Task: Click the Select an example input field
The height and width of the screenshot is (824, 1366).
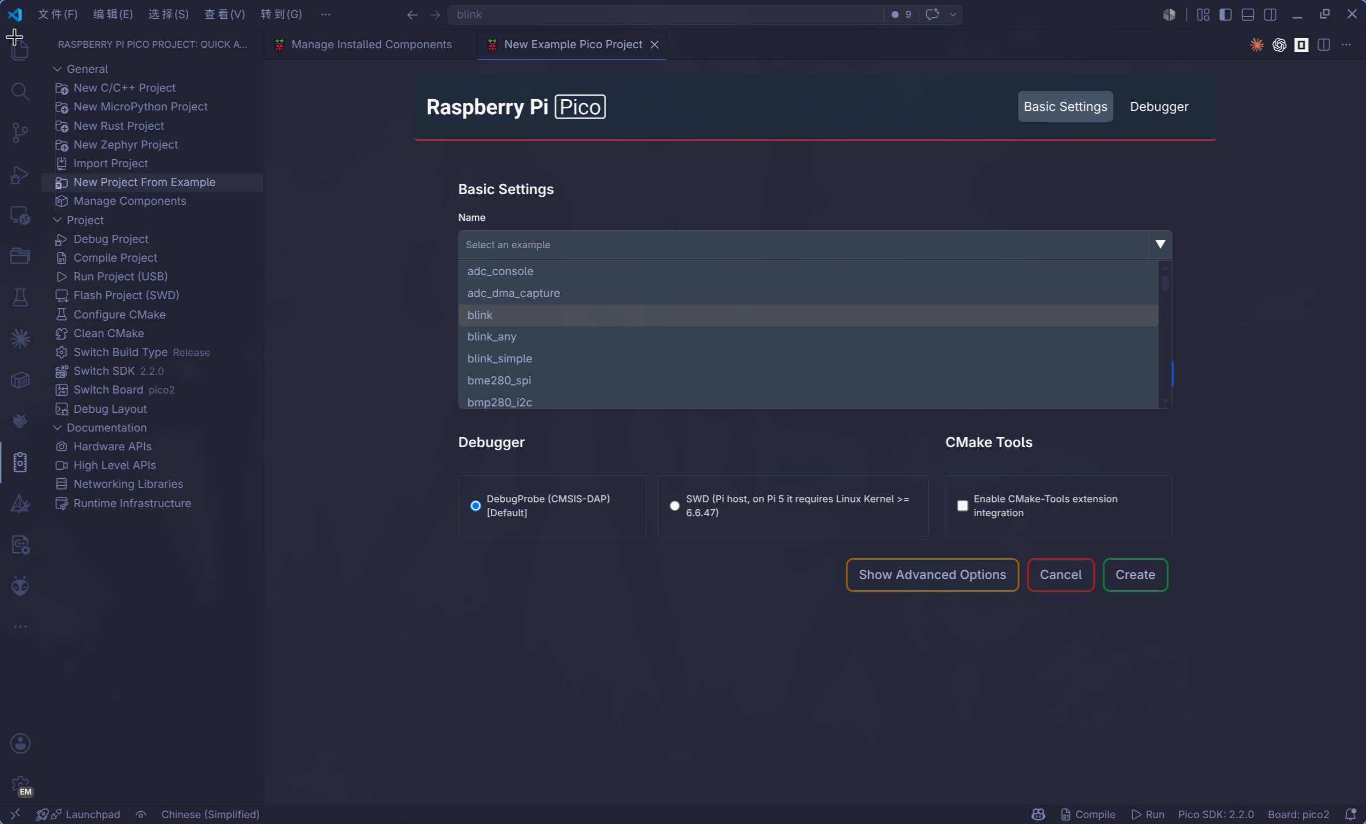Action: pyautogui.click(x=803, y=244)
